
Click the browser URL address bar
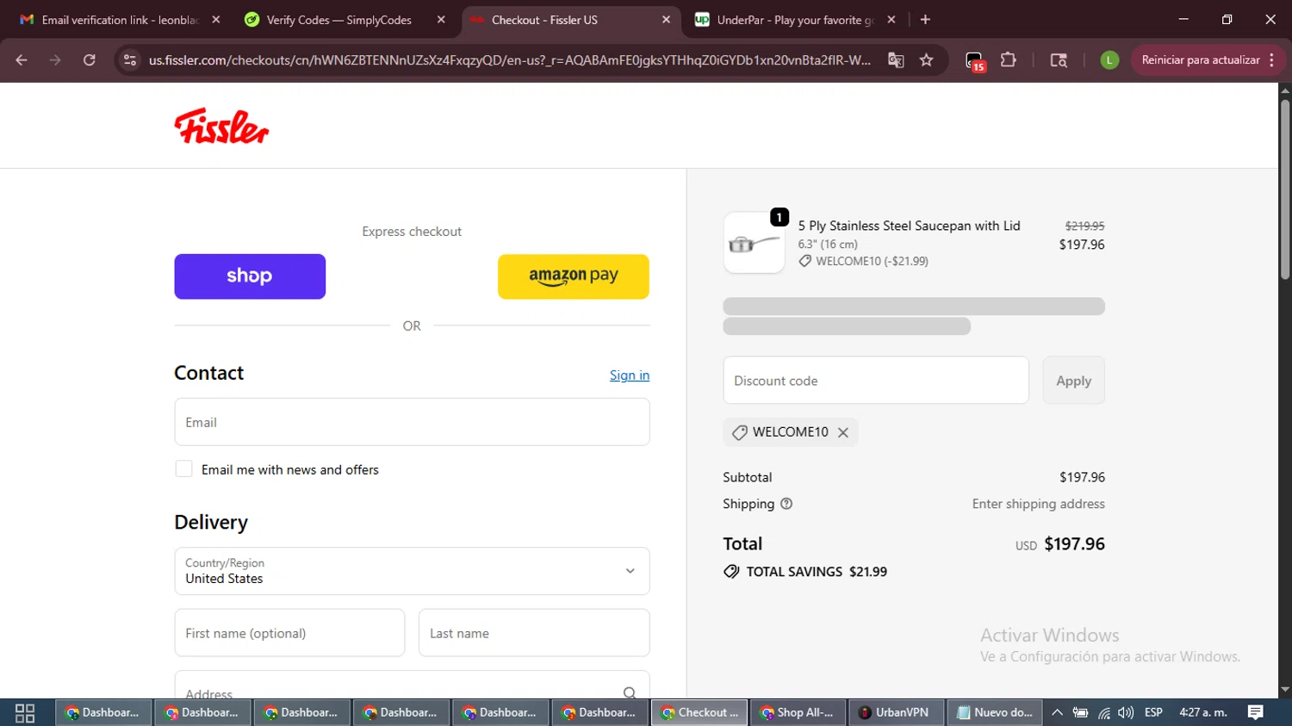(x=508, y=60)
